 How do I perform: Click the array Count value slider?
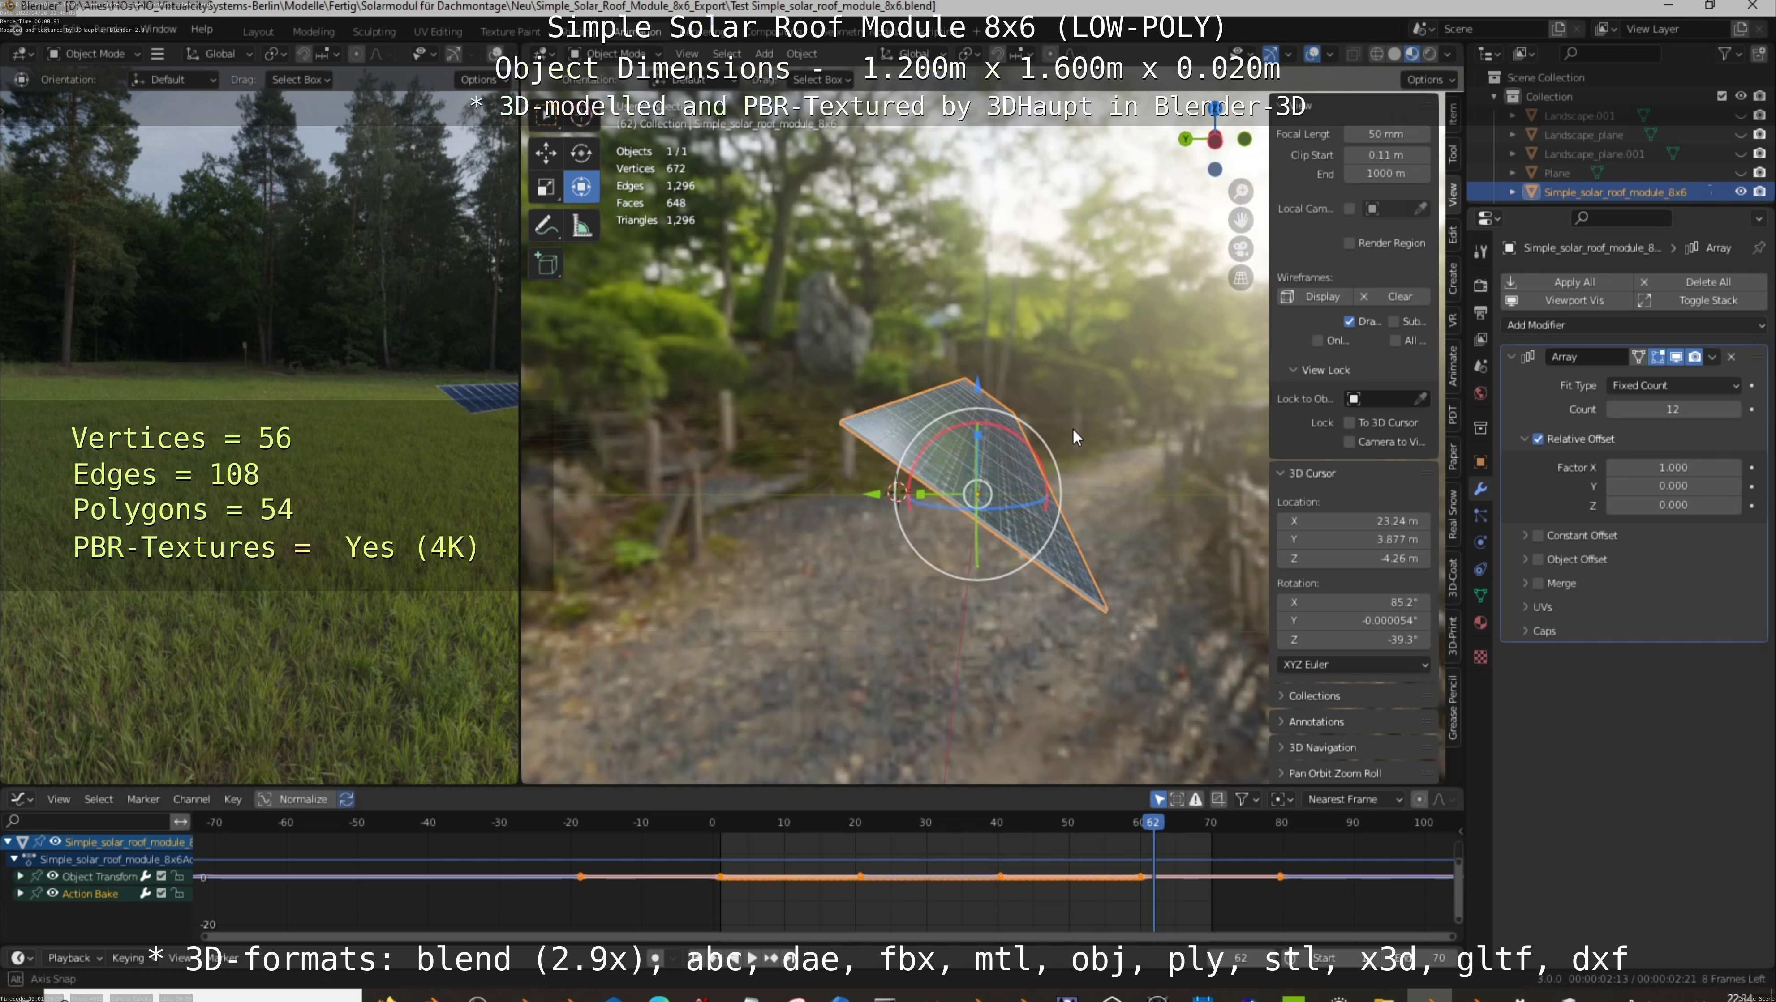1673,410
